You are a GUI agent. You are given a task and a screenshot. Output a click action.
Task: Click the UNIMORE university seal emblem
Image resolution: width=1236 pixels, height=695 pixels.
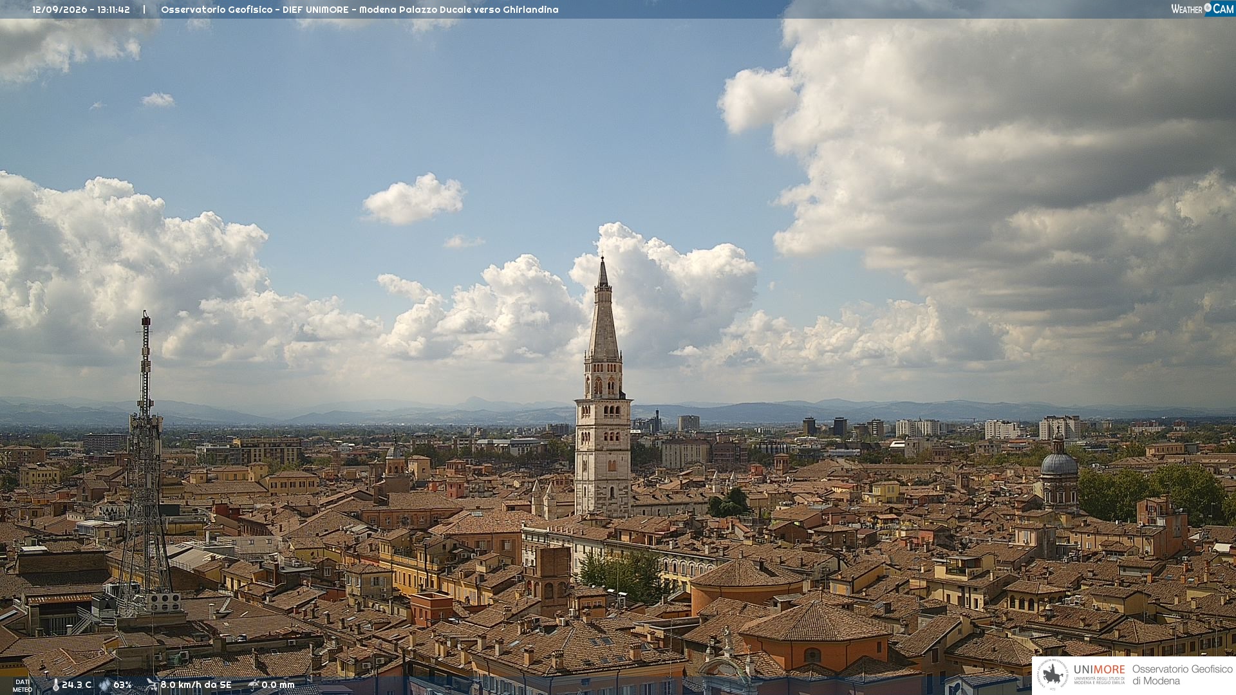tap(1053, 674)
